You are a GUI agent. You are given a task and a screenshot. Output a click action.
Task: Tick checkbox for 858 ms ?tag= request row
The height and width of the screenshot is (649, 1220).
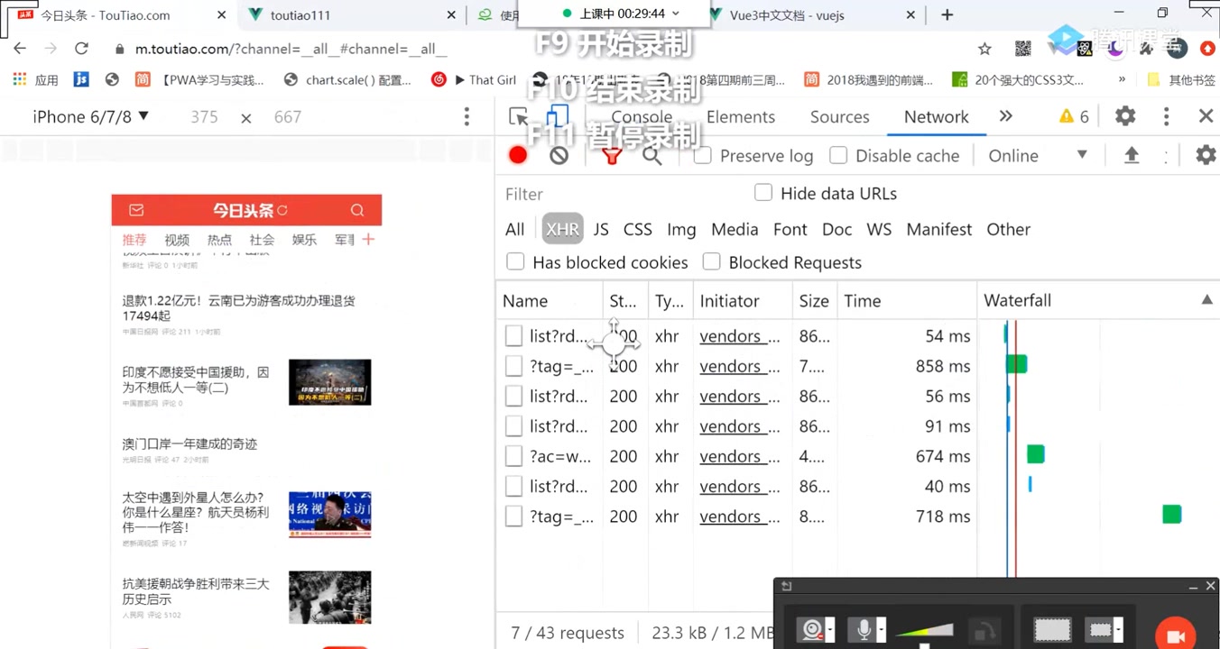[513, 366]
